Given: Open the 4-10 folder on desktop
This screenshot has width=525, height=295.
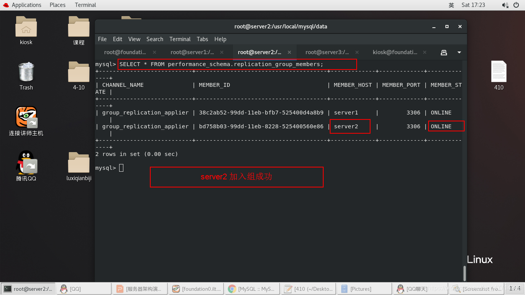Looking at the screenshot, I should point(79,72).
